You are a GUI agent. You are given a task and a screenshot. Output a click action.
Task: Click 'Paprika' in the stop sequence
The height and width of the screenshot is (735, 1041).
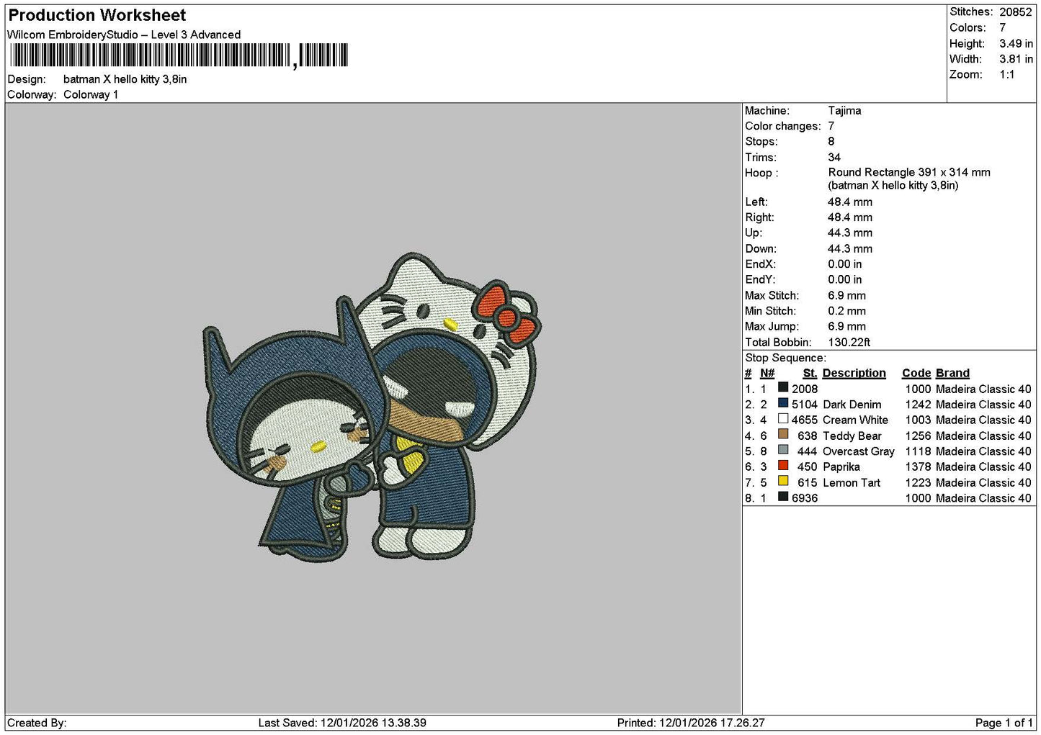[x=841, y=467]
